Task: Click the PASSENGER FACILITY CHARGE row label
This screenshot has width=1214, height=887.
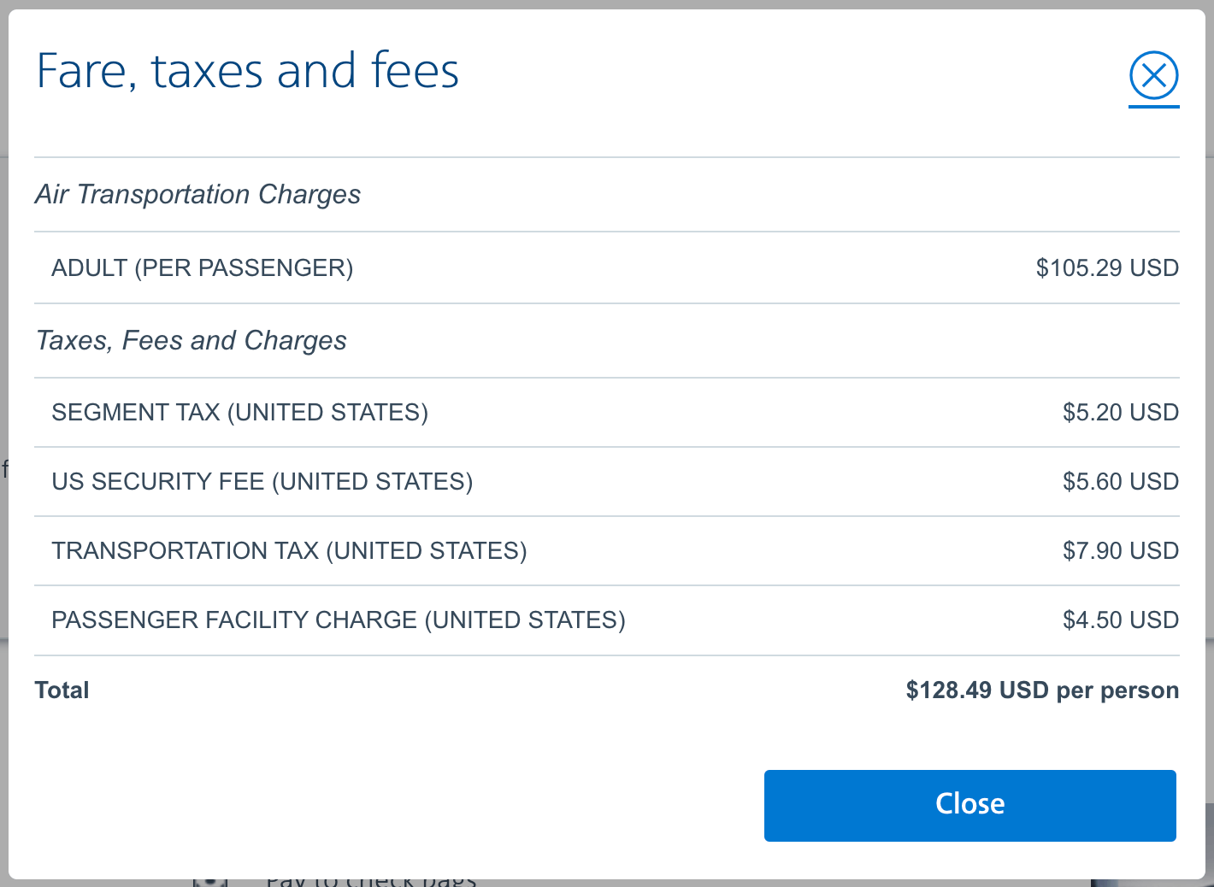Action: click(x=338, y=620)
